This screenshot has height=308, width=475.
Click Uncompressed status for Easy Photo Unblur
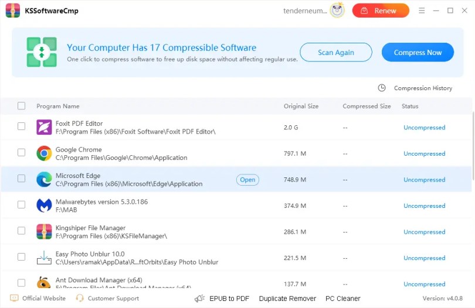(424, 258)
